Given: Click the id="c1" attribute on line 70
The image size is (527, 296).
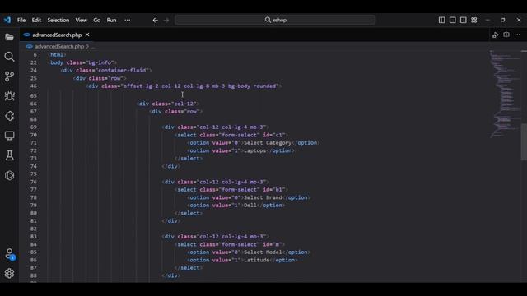Looking at the screenshot, I should tap(274, 135).
